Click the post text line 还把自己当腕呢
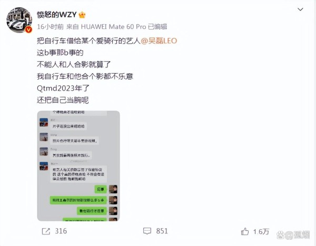Screen dimensions: 316x246 [63, 100]
